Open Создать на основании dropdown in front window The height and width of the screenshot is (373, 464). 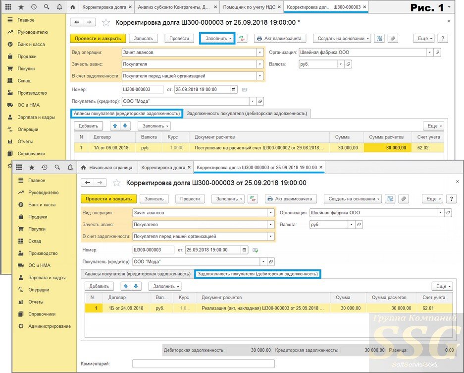tap(353, 199)
